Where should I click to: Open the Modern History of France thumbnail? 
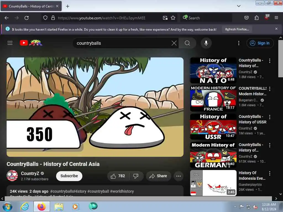click(x=213, y=99)
